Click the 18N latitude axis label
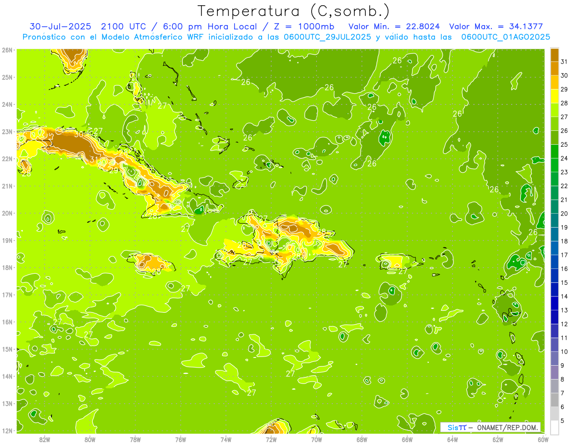 point(7,268)
